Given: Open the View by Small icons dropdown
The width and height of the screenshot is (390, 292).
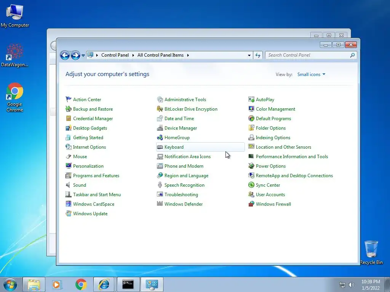Looking at the screenshot, I should point(312,75).
